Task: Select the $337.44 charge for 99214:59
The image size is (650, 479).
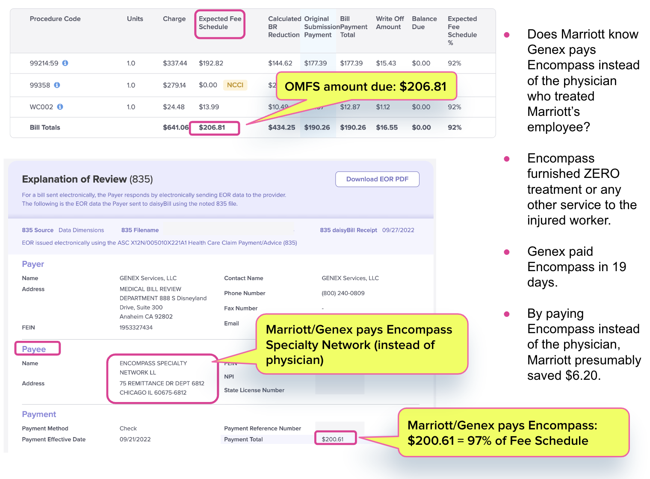Action: pyautogui.click(x=175, y=63)
